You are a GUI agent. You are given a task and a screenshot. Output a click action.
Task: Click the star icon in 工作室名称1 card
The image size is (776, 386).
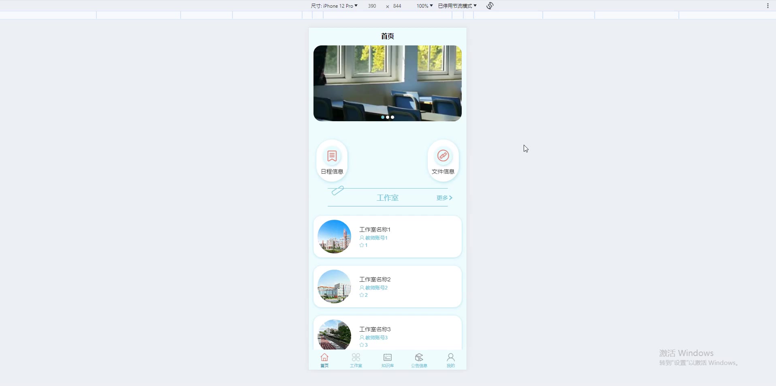(x=362, y=245)
